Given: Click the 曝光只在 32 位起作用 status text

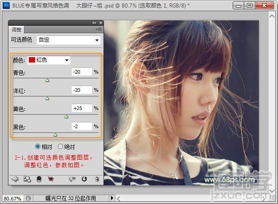Looking at the screenshot, I should 71,198.
